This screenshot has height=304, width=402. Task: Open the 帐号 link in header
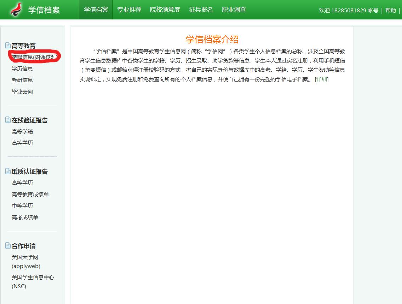[373, 10]
